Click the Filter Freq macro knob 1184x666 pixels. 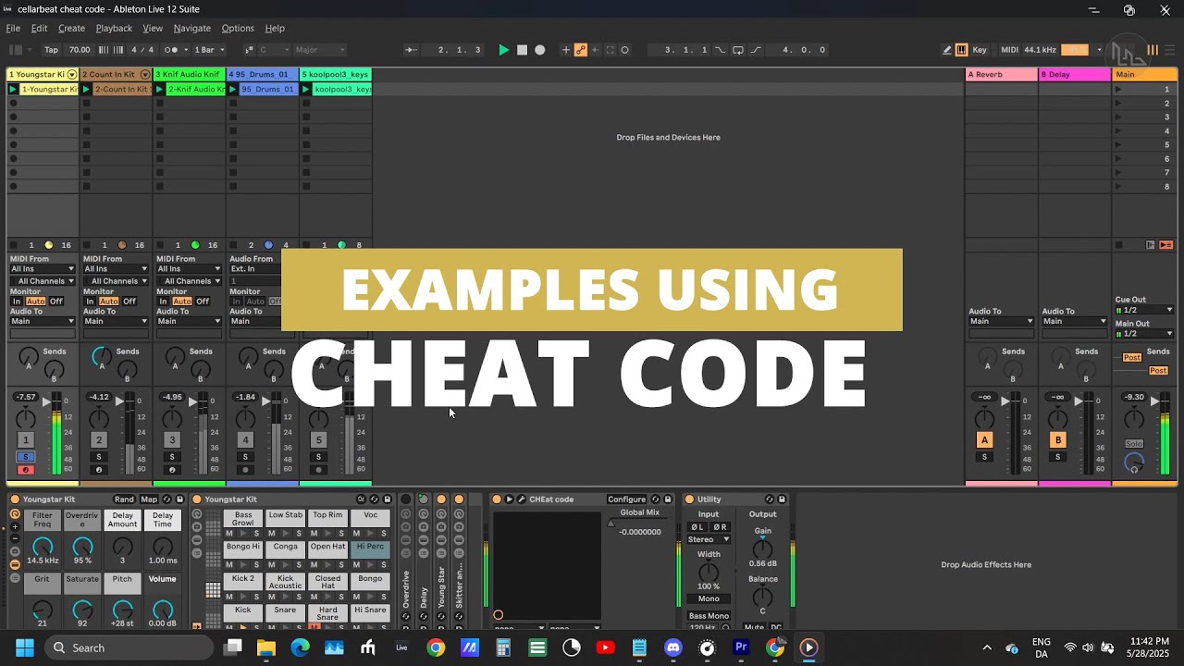[x=42, y=547]
